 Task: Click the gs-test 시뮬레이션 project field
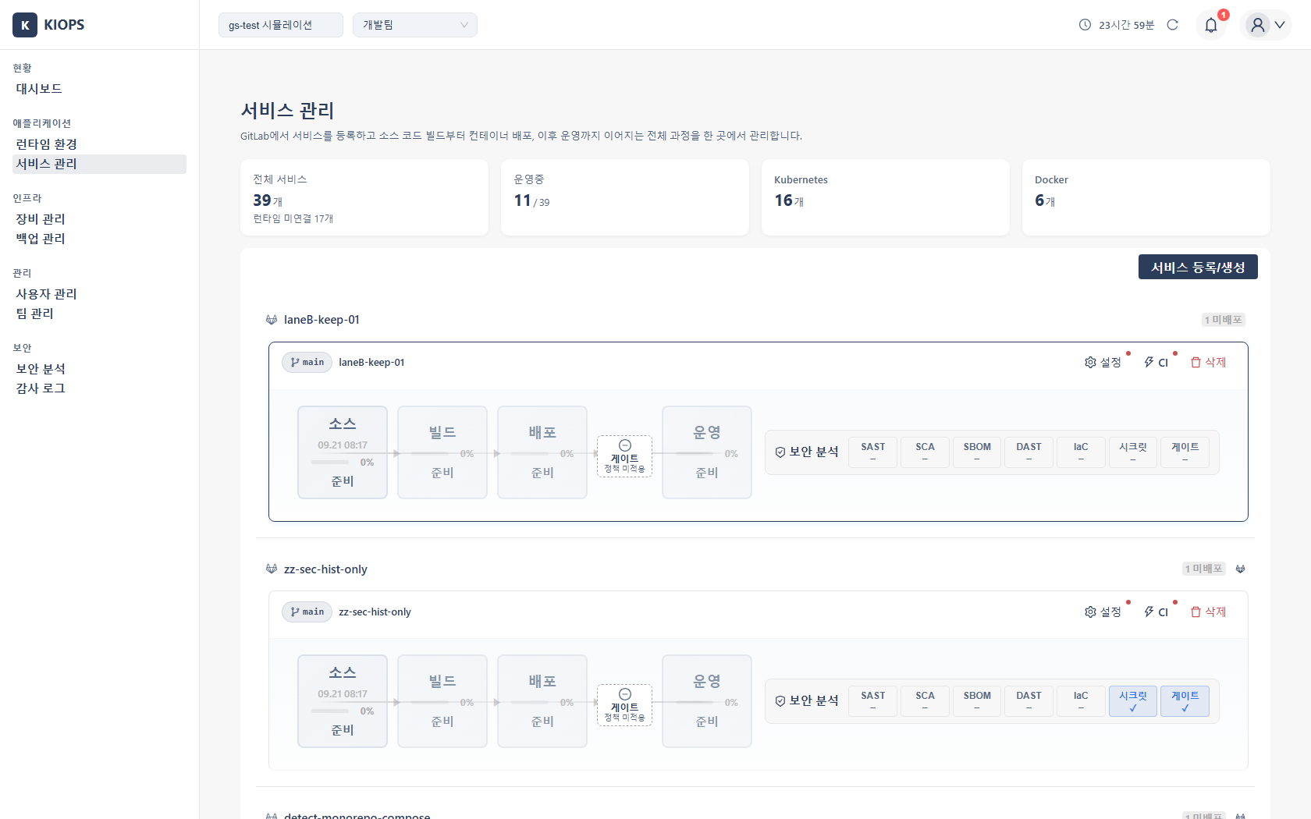[x=281, y=25]
